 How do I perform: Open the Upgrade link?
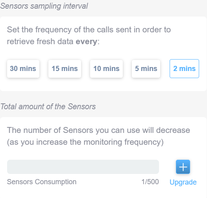pyautogui.click(x=183, y=182)
